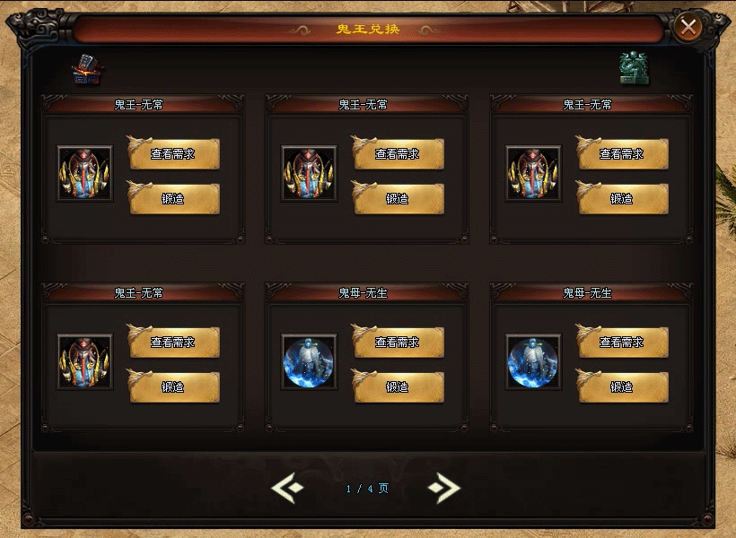Select middle 鬼母-无生 blue orb portrait
This screenshot has height=538, width=736.
pyautogui.click(x=309, y=362)
